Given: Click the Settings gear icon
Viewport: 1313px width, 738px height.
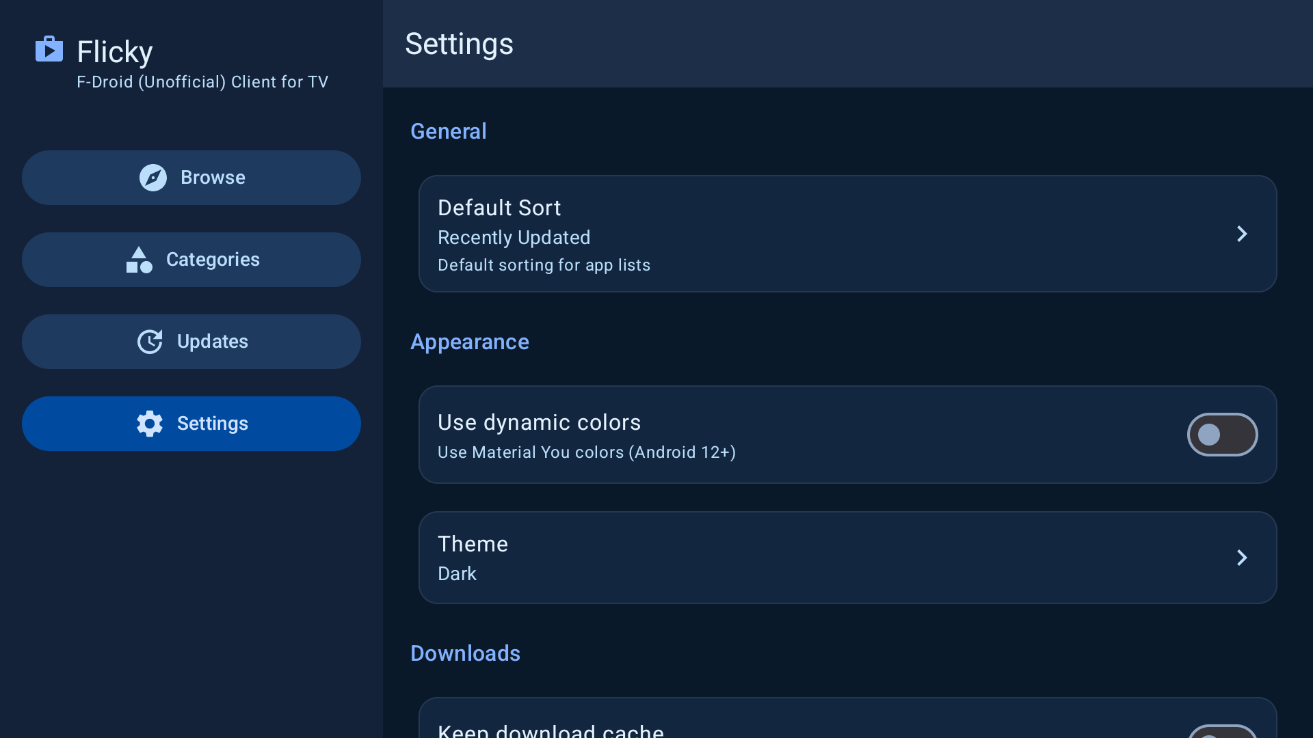Looking at the screenshot, I should point(150,424).
